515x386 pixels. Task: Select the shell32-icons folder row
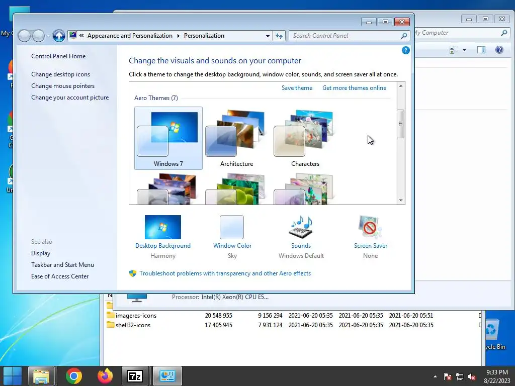[292, 325]
